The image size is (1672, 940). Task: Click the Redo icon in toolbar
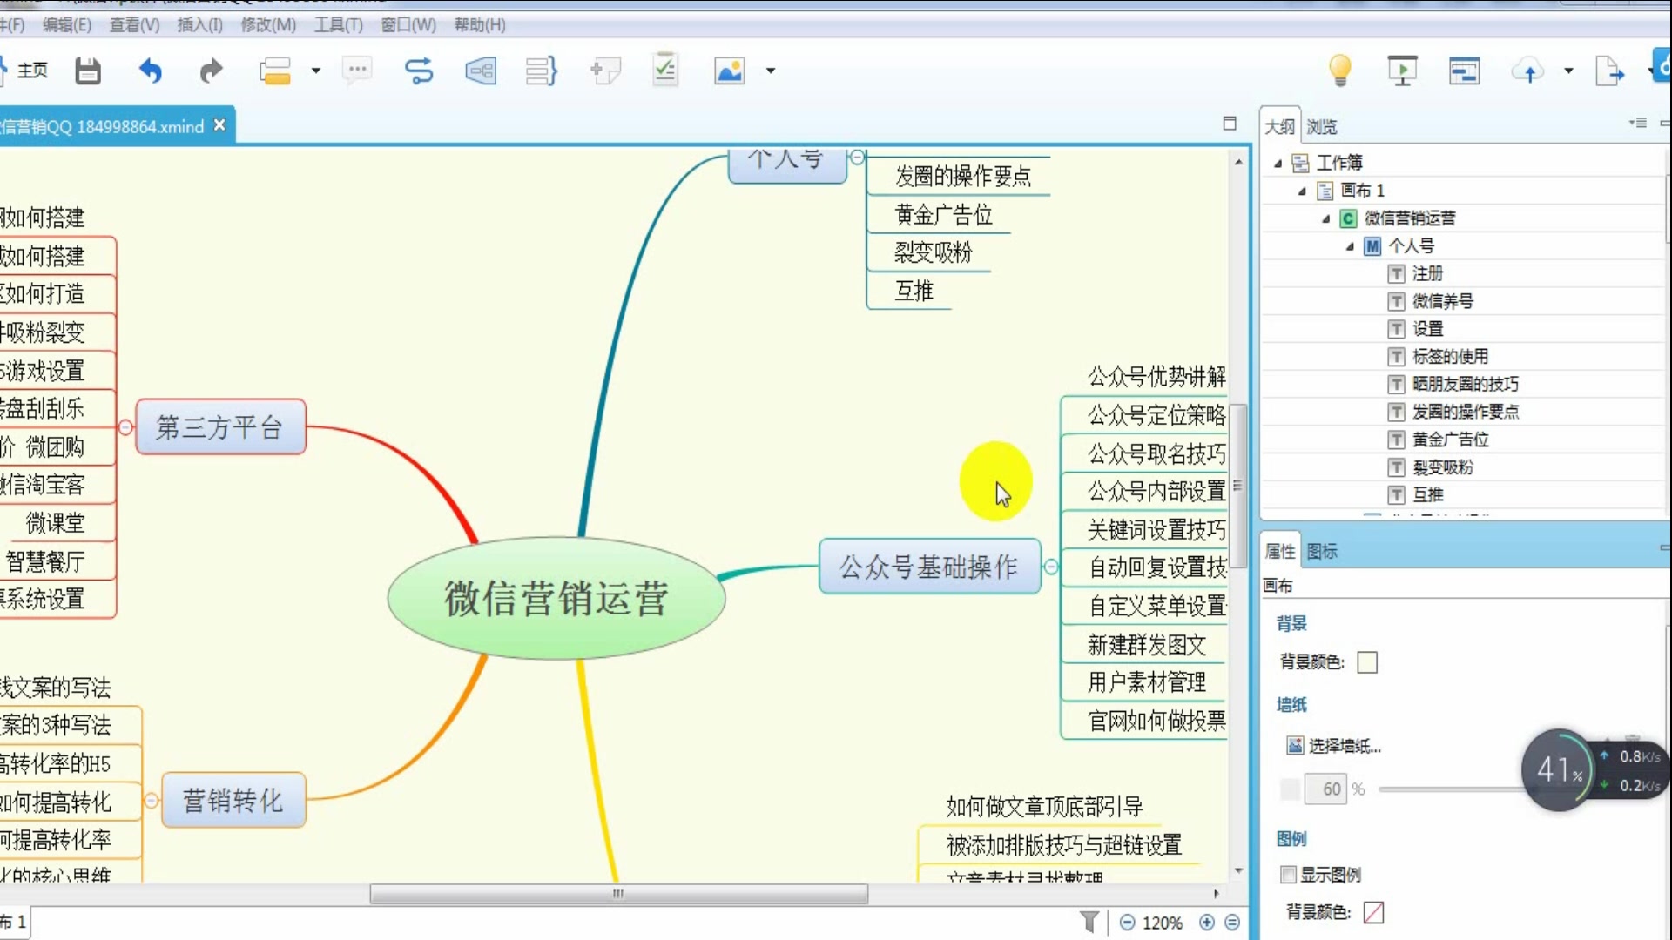210,71
